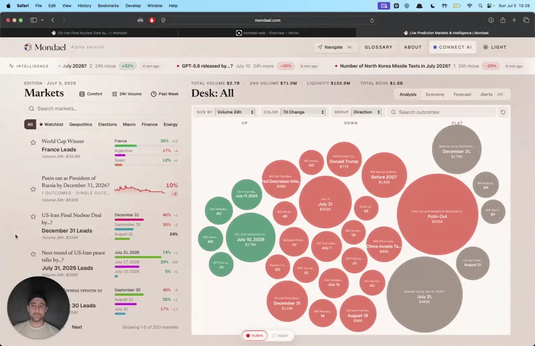Click the Mondael cube logo icon
Screen dimensions: 535x346
point(28,47)
